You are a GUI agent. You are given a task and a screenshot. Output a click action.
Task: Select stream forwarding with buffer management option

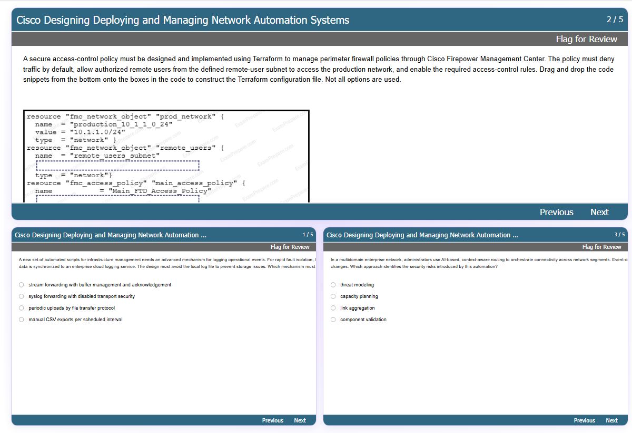[x=22, y=285]
